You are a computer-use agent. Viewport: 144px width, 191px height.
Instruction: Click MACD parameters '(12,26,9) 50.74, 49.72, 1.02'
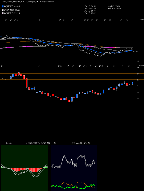[x=38, y=143]
